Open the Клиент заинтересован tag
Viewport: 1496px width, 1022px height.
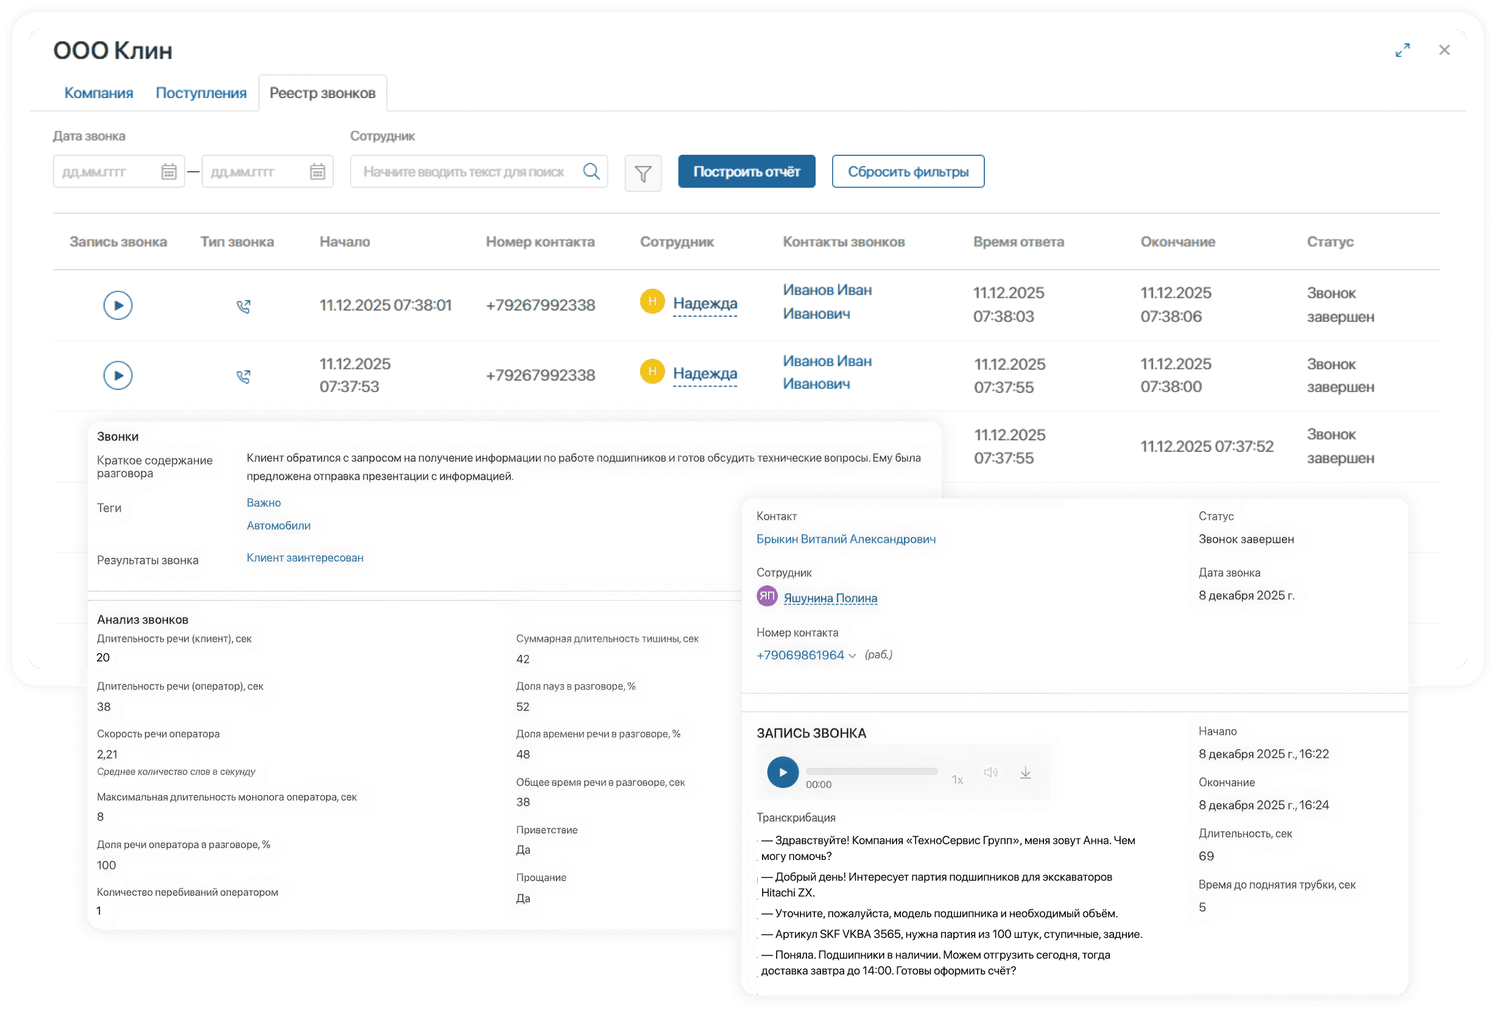(305, 557)
